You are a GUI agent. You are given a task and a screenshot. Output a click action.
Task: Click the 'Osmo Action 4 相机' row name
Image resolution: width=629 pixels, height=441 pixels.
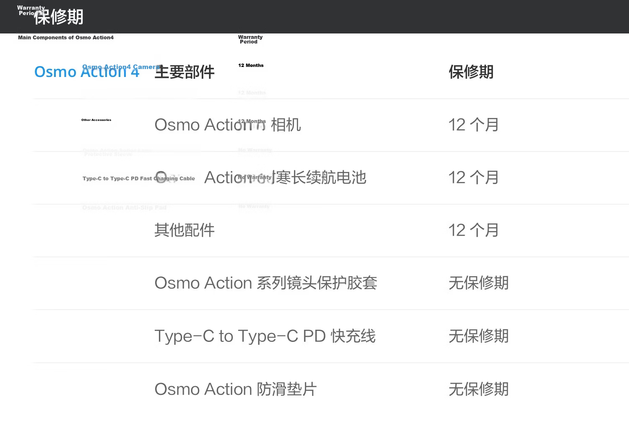click(x=228, y=125)
